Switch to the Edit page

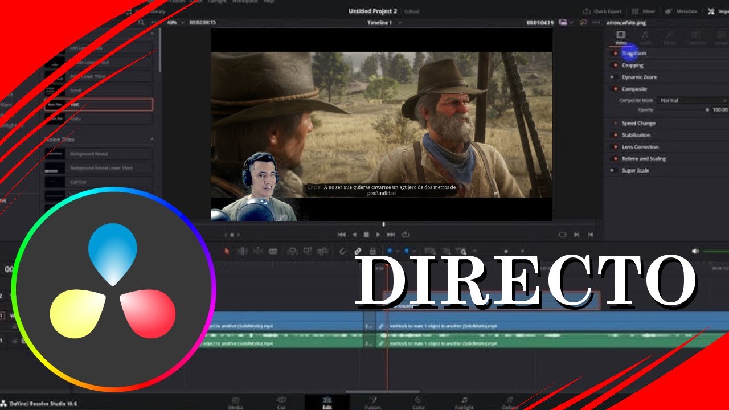click(x=327, y=403)
